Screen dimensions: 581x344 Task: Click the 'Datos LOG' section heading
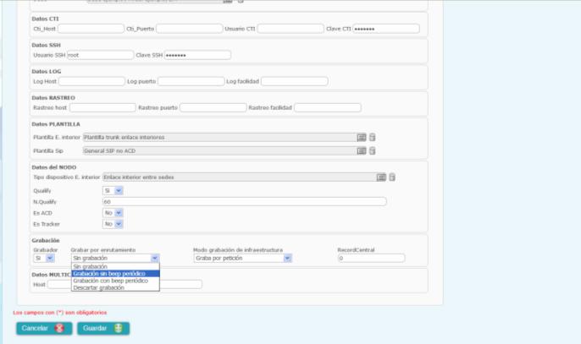coord(47,71)
